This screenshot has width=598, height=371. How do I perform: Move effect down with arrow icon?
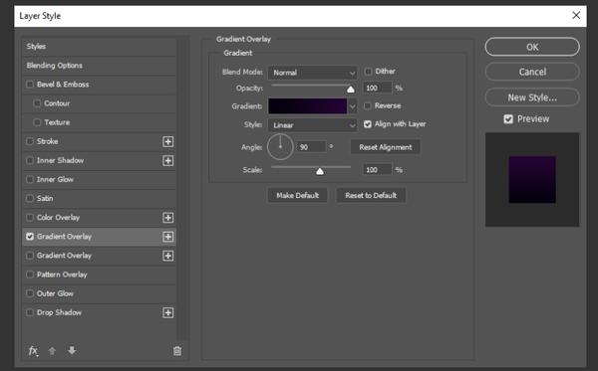pos(72,350)
